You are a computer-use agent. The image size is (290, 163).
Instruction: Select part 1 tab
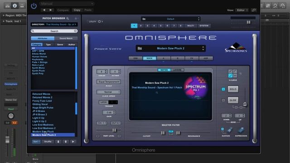point(134,26)
